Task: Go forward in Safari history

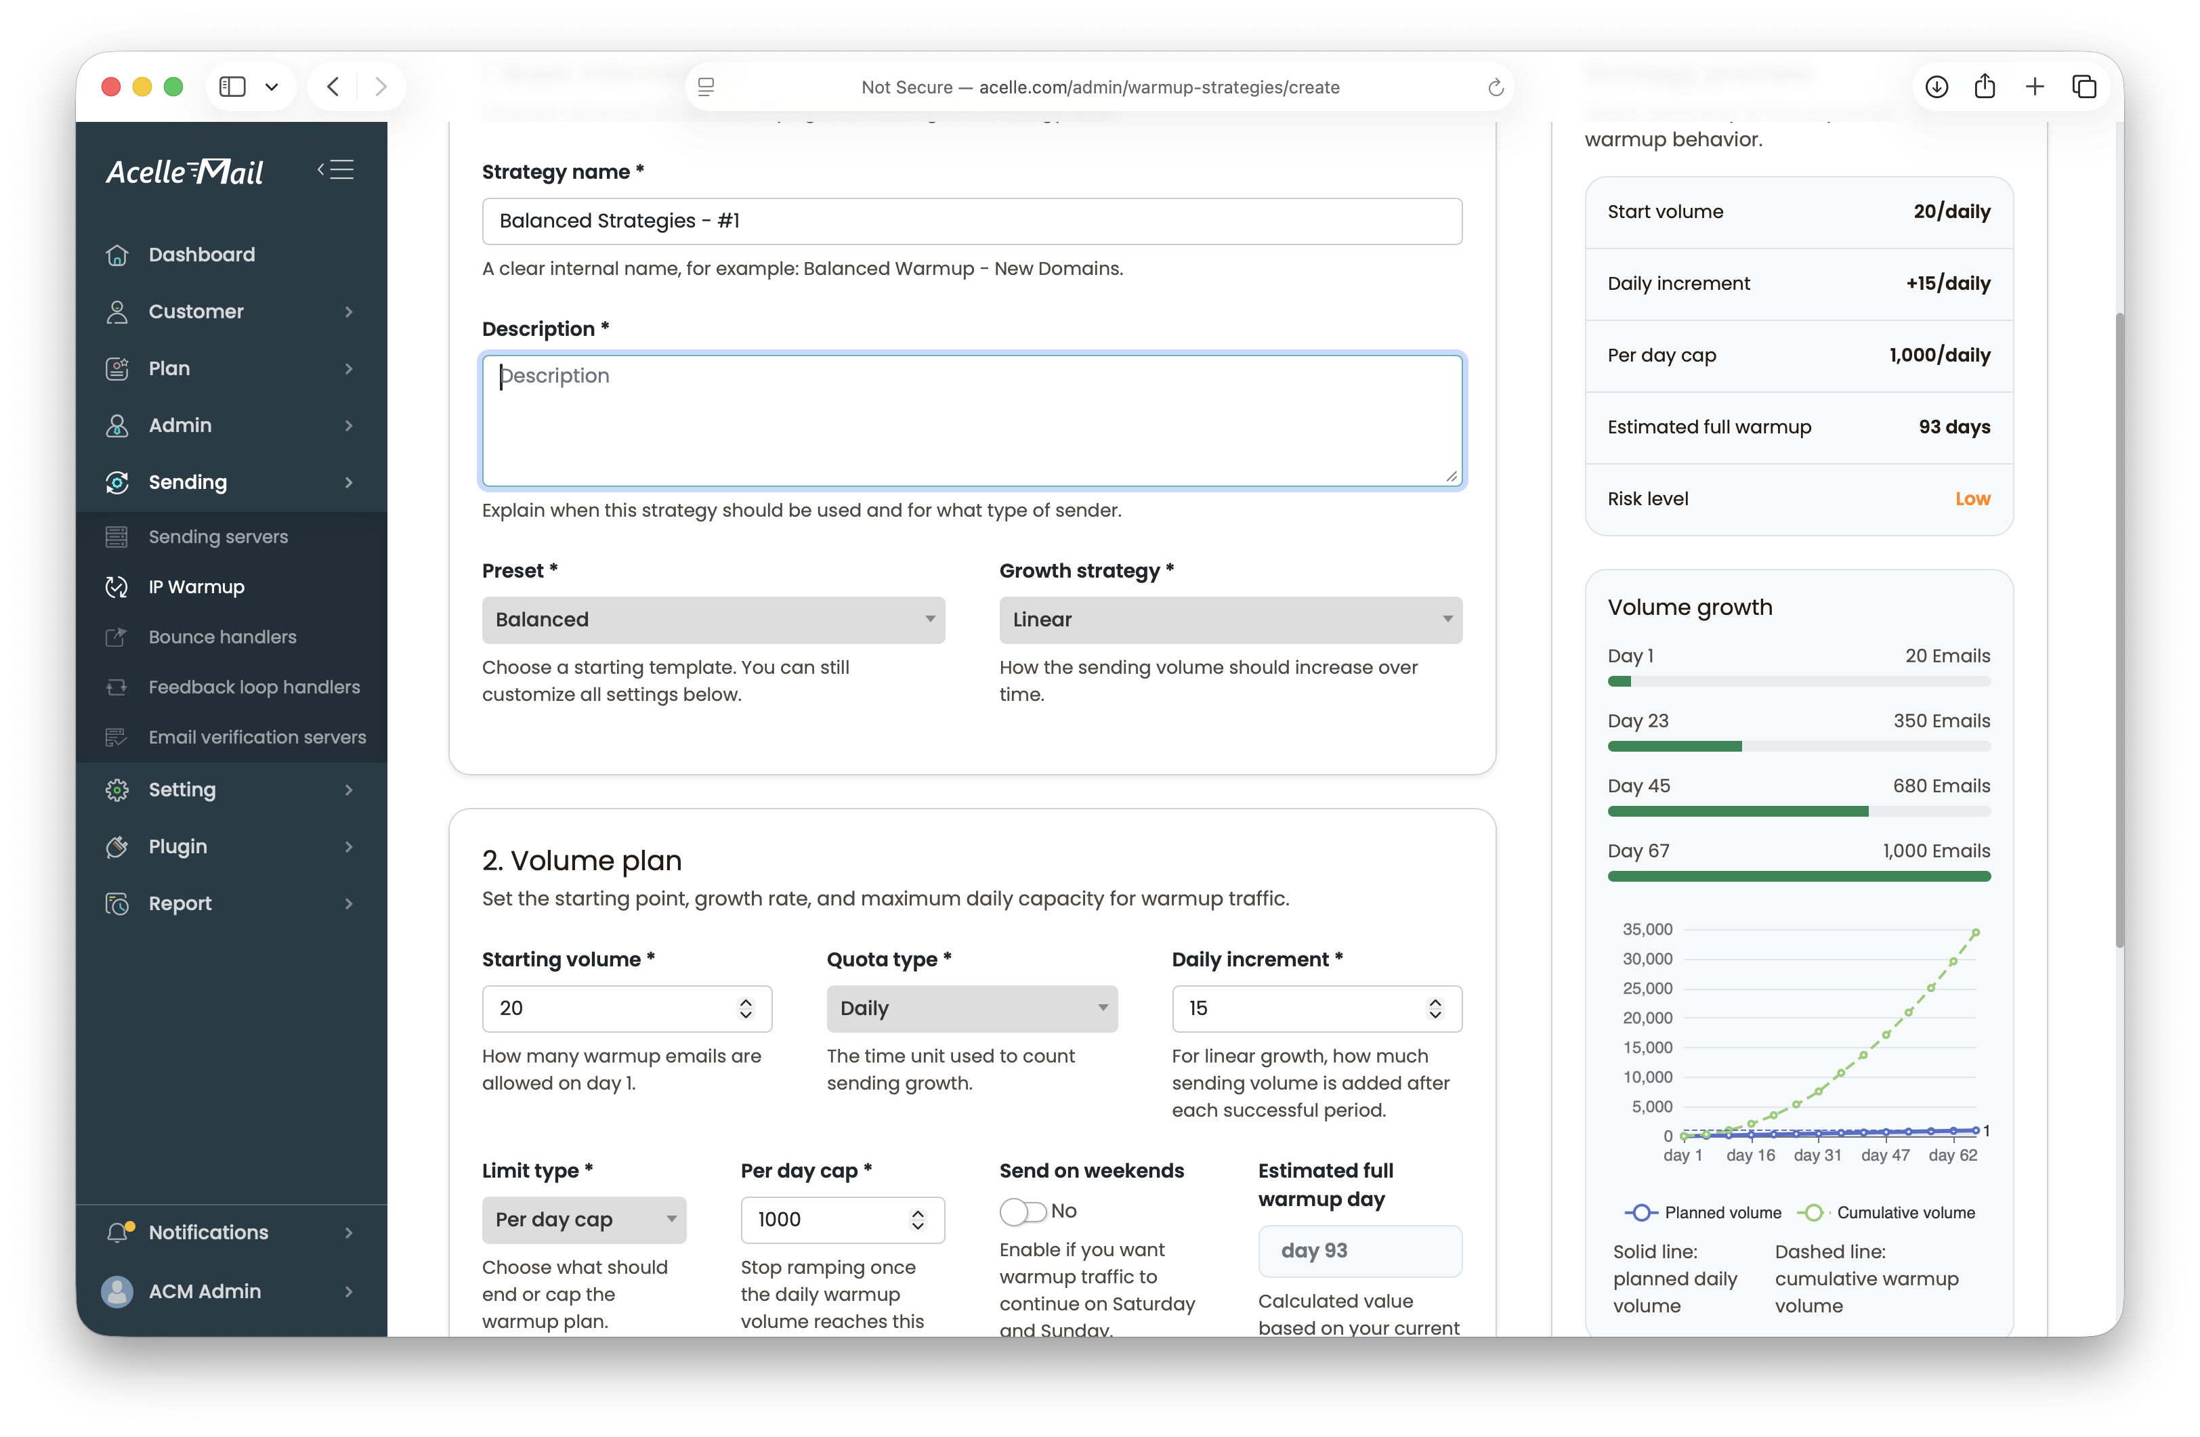Action: click(381, 87)
